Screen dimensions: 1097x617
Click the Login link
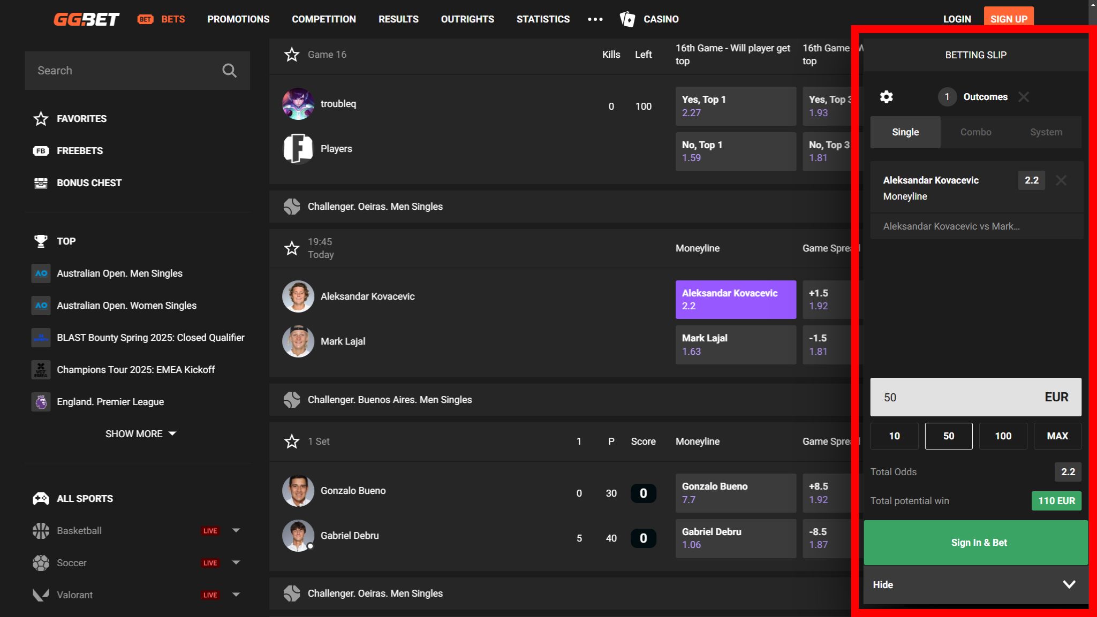(957, 19)
